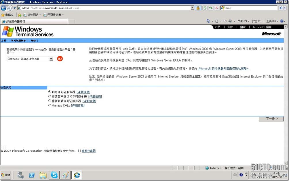Click the Internet zone status bar entry
The width and height of the screenshot is (289, 181).
coord(213,168)
